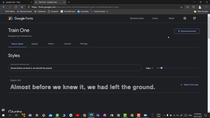Open Mail app from taskbar
The height and width of the screenshot is (118, 210).
pyautogui.click(x=51, y=115)
